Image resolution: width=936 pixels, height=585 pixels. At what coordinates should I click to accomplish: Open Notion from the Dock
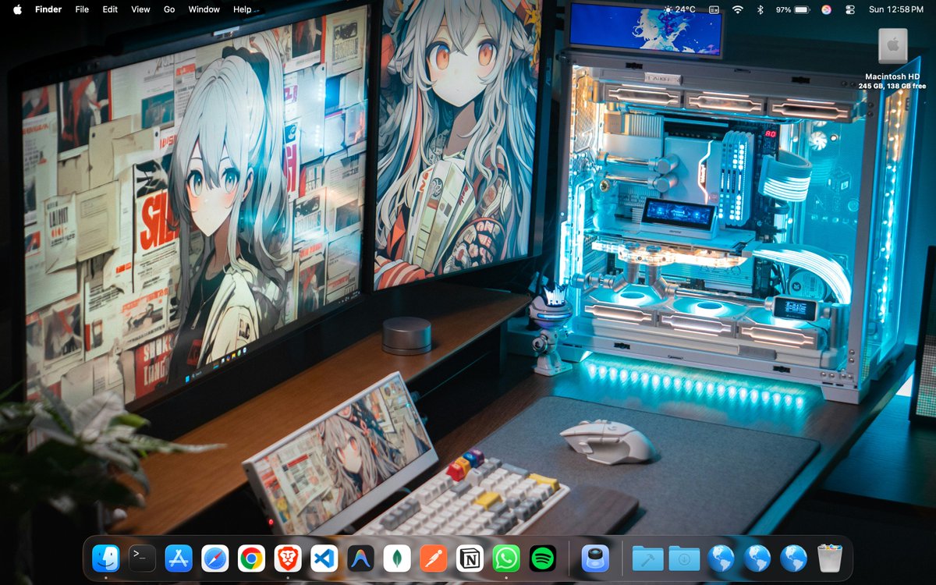[x=470, y=558]
